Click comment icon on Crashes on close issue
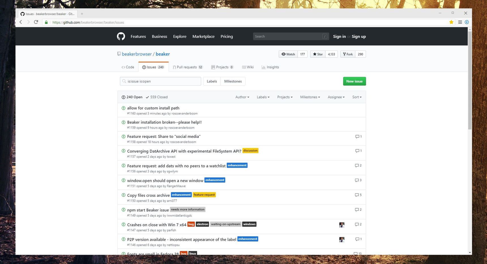This screenshot has width=487, height=264. pyautogui.click(x=357, y=224)
